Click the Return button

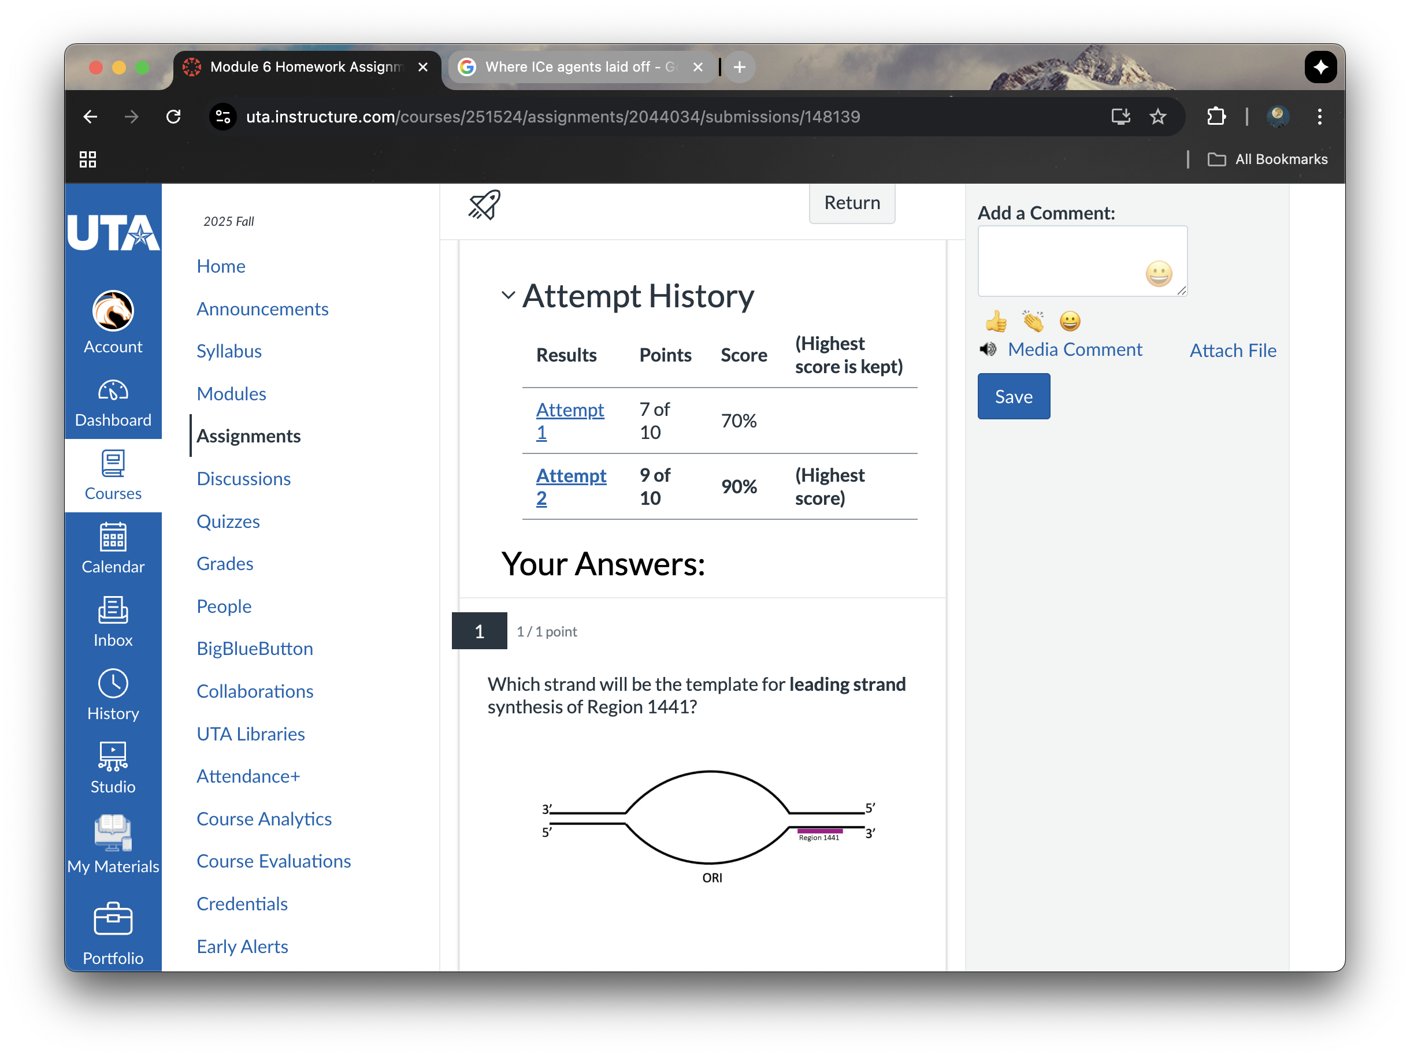click(x=851, y=203)
